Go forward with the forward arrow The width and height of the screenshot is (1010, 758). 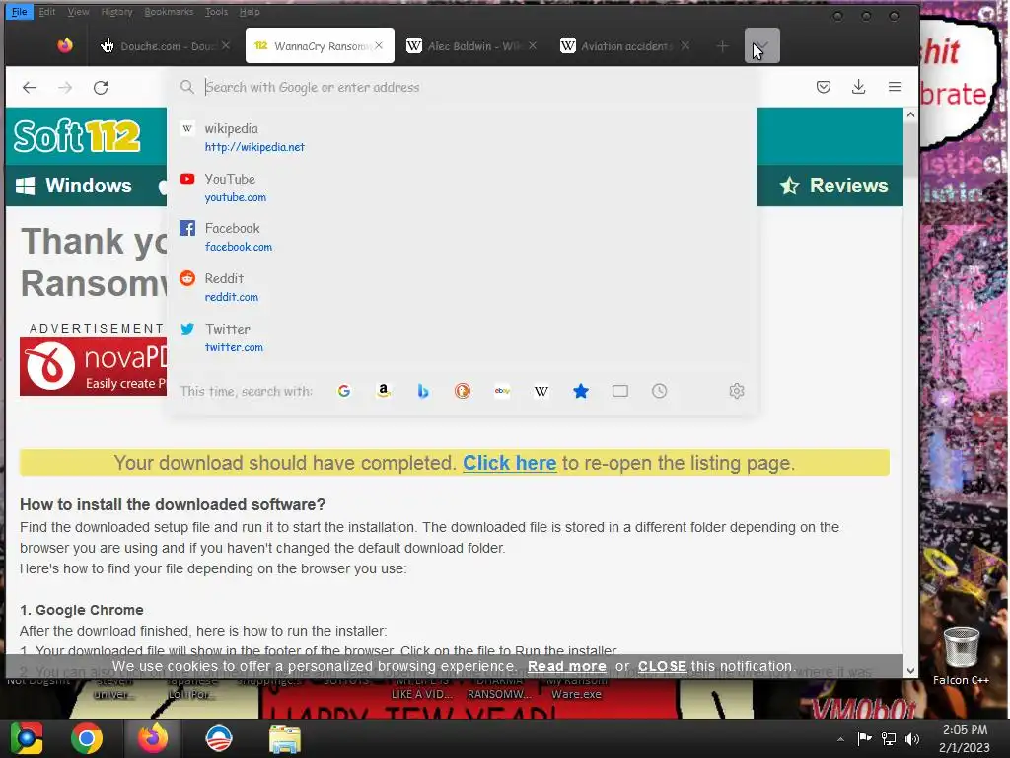tap(65, 87)
